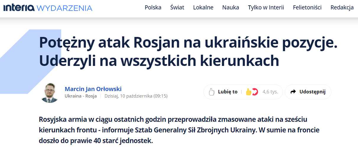
Task: Click the publication date 10 października (09:15)
Action: 136,96
